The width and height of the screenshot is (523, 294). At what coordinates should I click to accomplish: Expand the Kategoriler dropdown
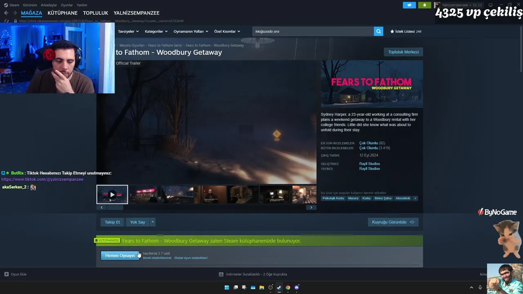click(x=156, y=31)
